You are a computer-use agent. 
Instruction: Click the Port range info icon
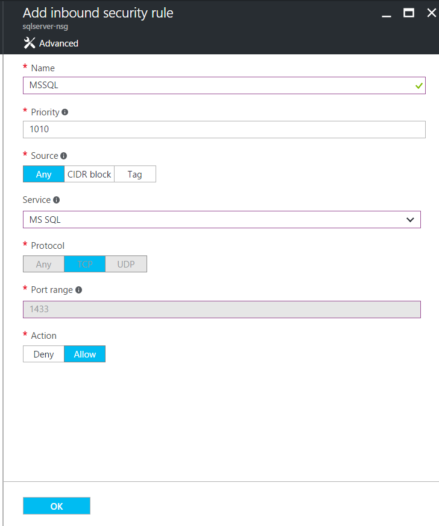point(78,290)
